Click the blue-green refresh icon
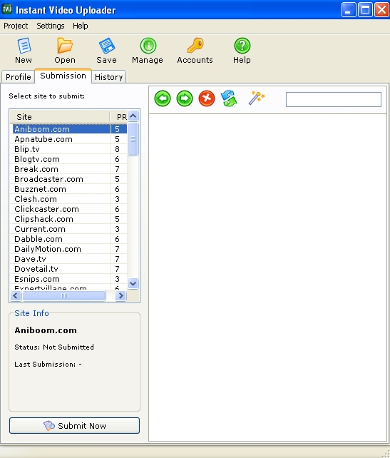Screen dimensions: 390x458 tap(229, 98)
